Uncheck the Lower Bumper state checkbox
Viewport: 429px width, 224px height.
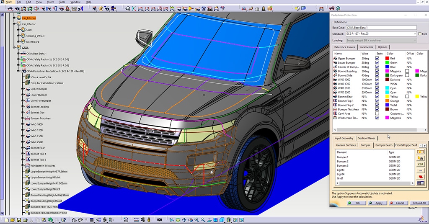[377, 63]
